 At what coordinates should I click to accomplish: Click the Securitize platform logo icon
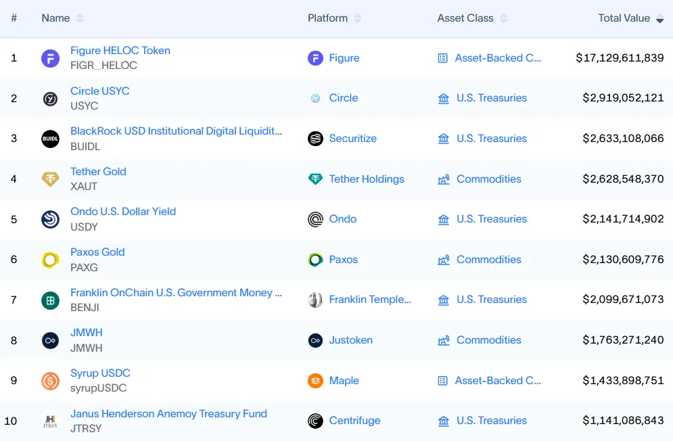pyautogui.click(x=315, y=139)
